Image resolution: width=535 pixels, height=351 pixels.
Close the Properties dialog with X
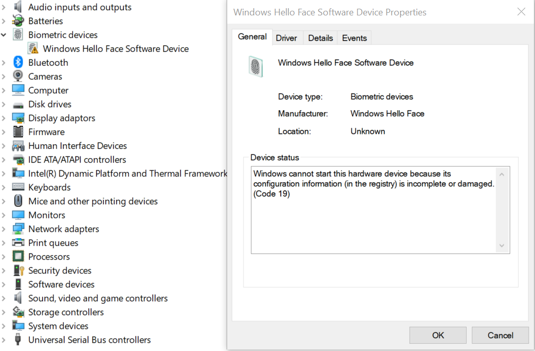[521, 12]
